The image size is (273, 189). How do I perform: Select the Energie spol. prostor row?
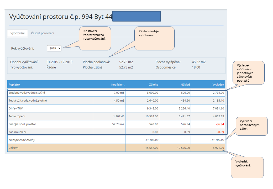22,124
